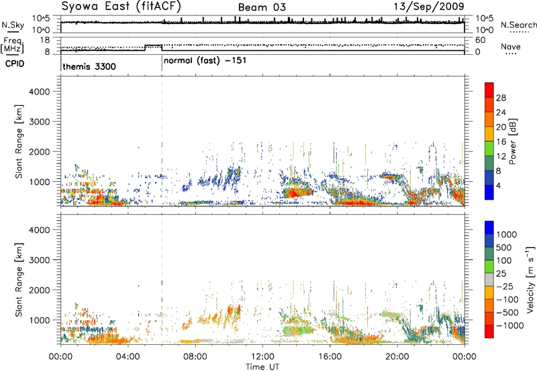Click the 'Power [dB]' color bar label
The height and width of the screenshot is (371, 537).
tap(512, 141)
